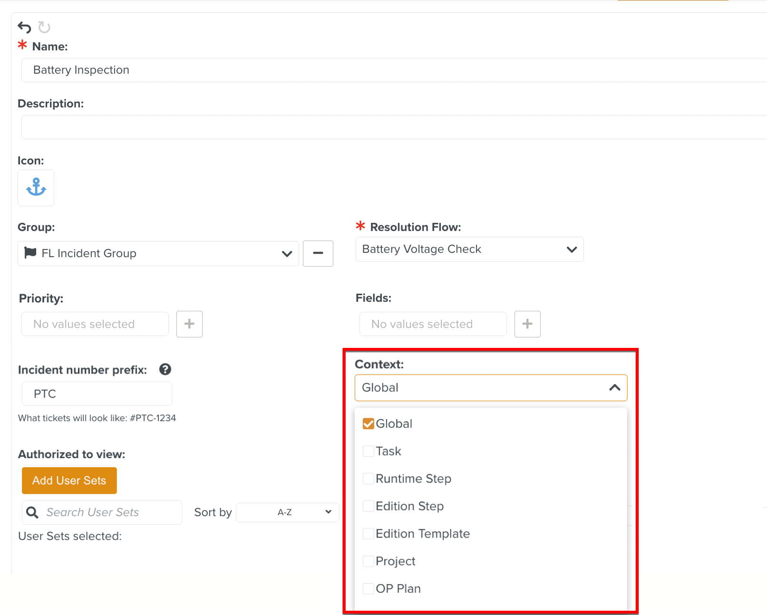Open the FL Incident Group dropdown
The width and height of the screenshot is (767, 615).
click(x=158, y=253)
